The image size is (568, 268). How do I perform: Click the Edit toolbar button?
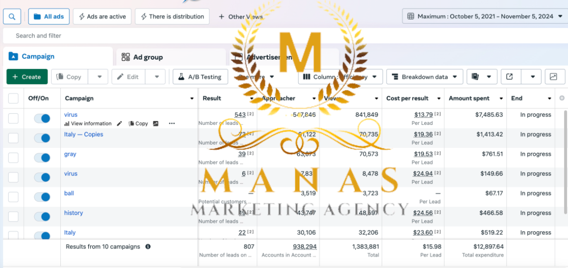pyautogui.click(x=129, y=76)
